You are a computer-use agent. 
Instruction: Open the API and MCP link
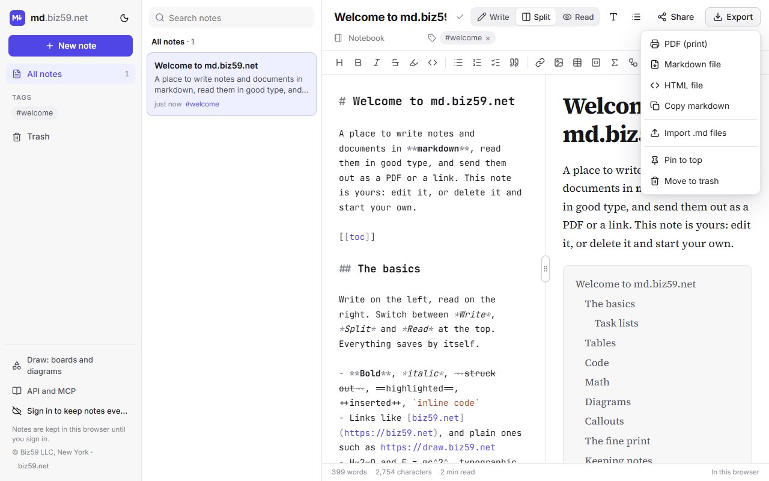pos(70,391)
